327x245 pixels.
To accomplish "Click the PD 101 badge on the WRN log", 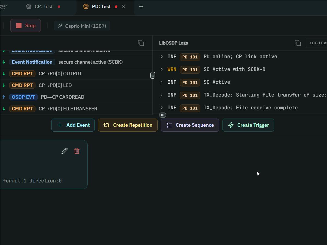I will (190, 70).
